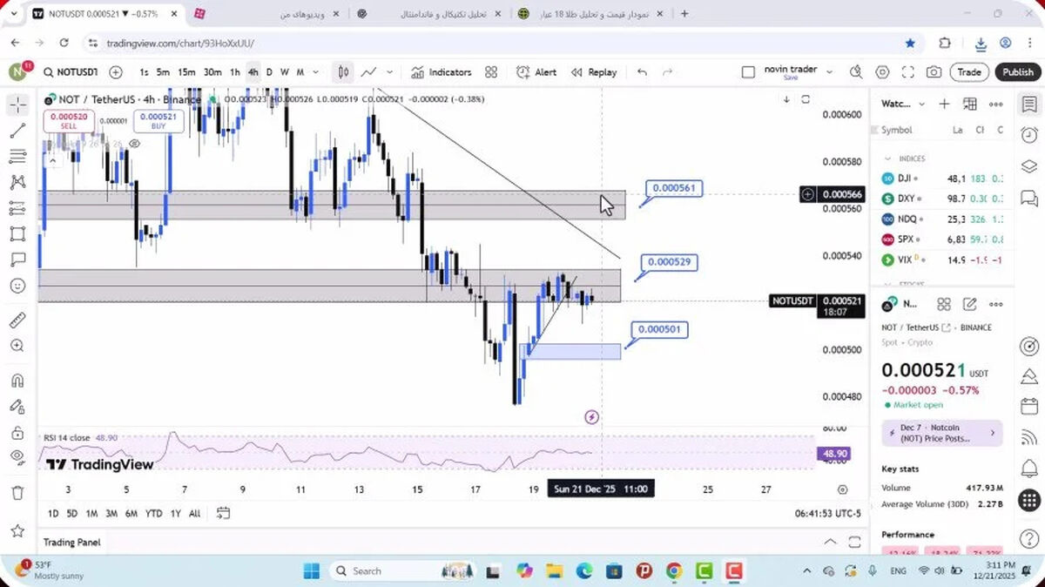Image resolution: width=1045 pixels, height=587 pixels.
Task: Click the 0.000520 SELL button
Action: tap(69, 121)
